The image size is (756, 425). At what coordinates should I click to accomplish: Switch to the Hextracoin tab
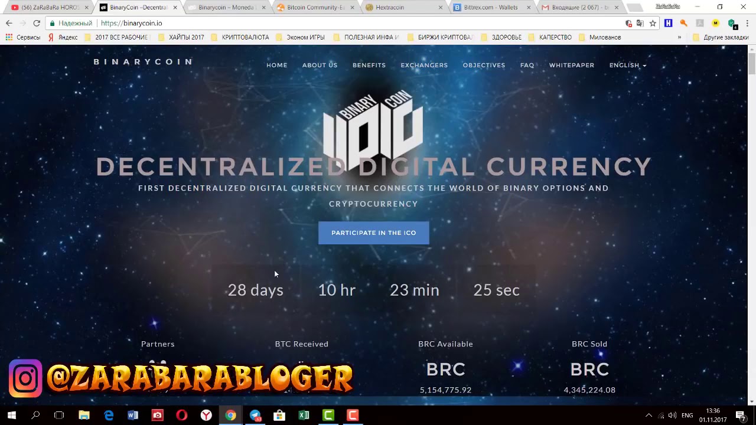[x=403, y=8]
